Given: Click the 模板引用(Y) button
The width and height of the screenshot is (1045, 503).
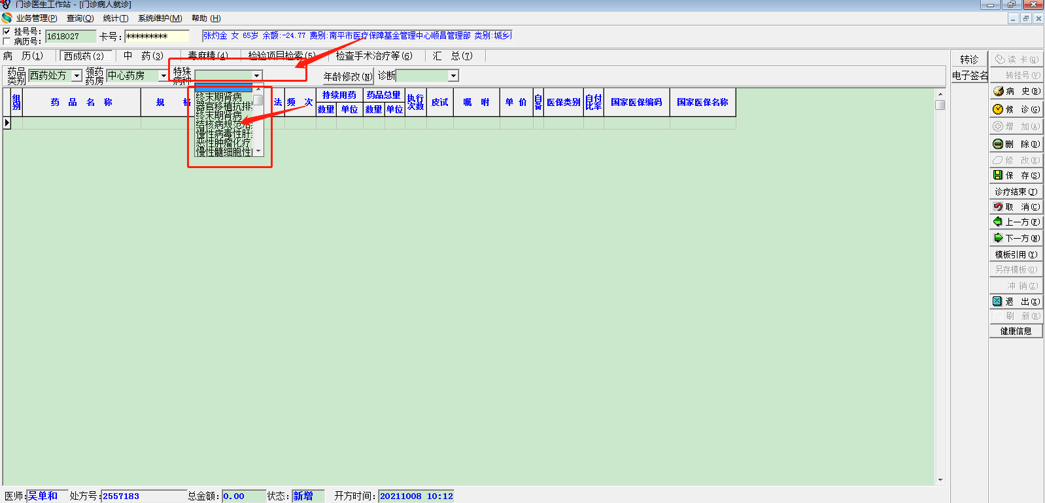Looking at the screenshot, I should (1016, 254).
